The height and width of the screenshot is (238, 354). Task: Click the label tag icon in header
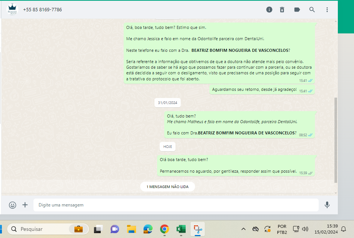297,10
